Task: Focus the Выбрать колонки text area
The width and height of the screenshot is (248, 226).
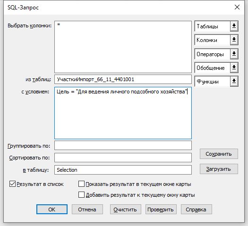Action: coord(123,47)
